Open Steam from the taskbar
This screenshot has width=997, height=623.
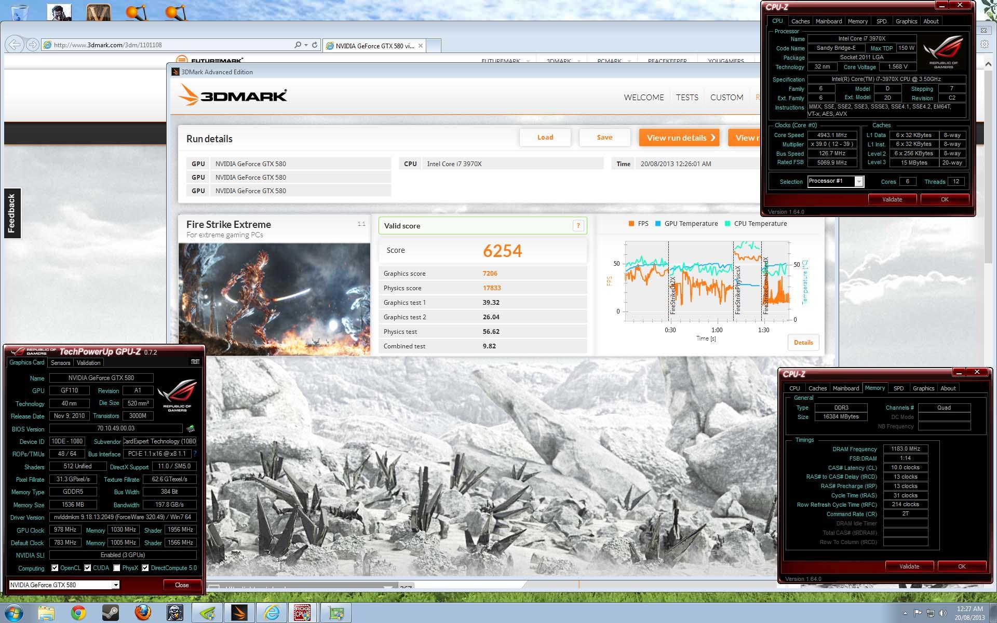(110, 613)
